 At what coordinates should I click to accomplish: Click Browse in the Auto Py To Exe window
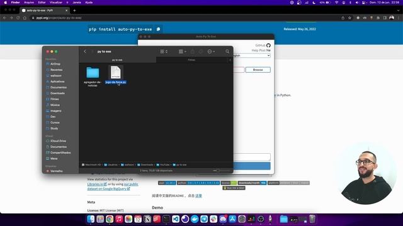point(258,70)
